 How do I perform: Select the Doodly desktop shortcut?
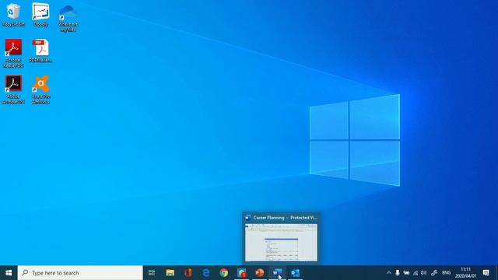[x=40, y=15]
